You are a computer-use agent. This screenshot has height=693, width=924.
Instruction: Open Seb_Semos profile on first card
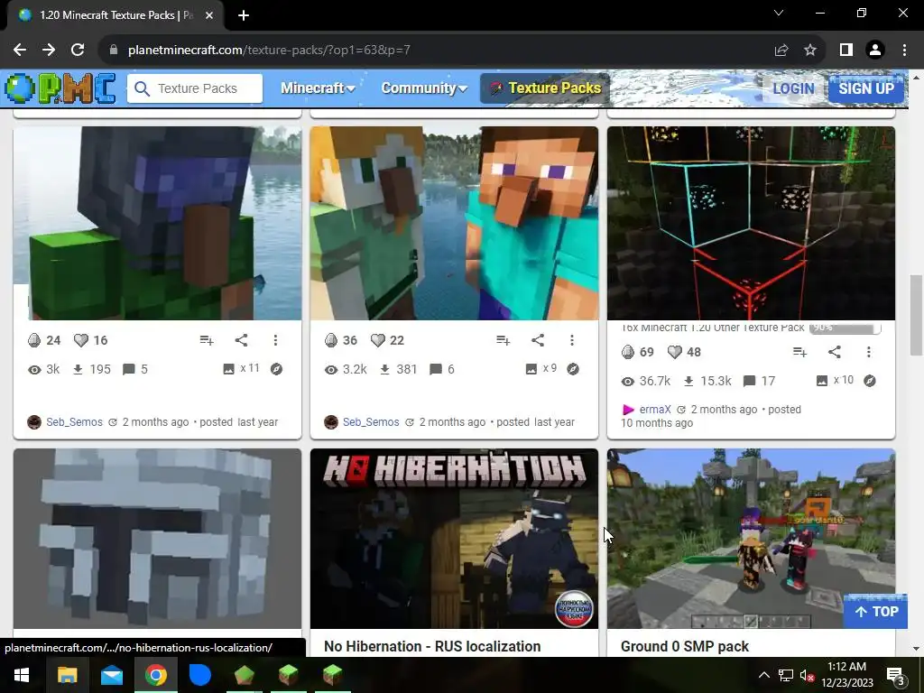tap(74, 422)
